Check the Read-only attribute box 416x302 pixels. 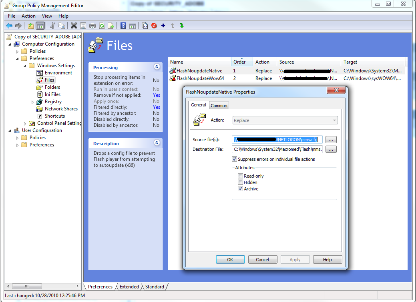point(240,176)
